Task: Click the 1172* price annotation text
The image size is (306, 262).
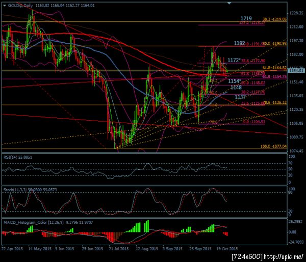Action: point(234,60)
